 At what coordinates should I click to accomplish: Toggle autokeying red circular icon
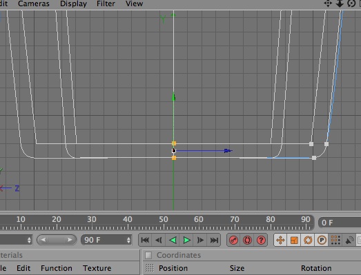(247, 241)
